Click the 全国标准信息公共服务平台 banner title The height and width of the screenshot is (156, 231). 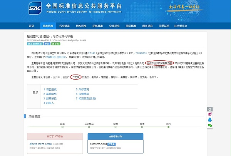click(84, 6)
